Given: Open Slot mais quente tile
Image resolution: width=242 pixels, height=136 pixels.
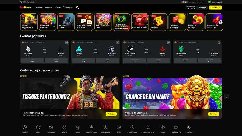Looking at the screenshot, I should (x=140, y=22).
